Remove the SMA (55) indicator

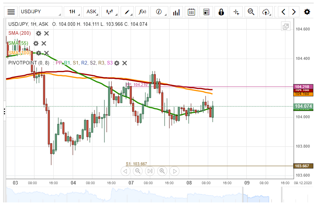pyautogui.click(x=44, y=43)
